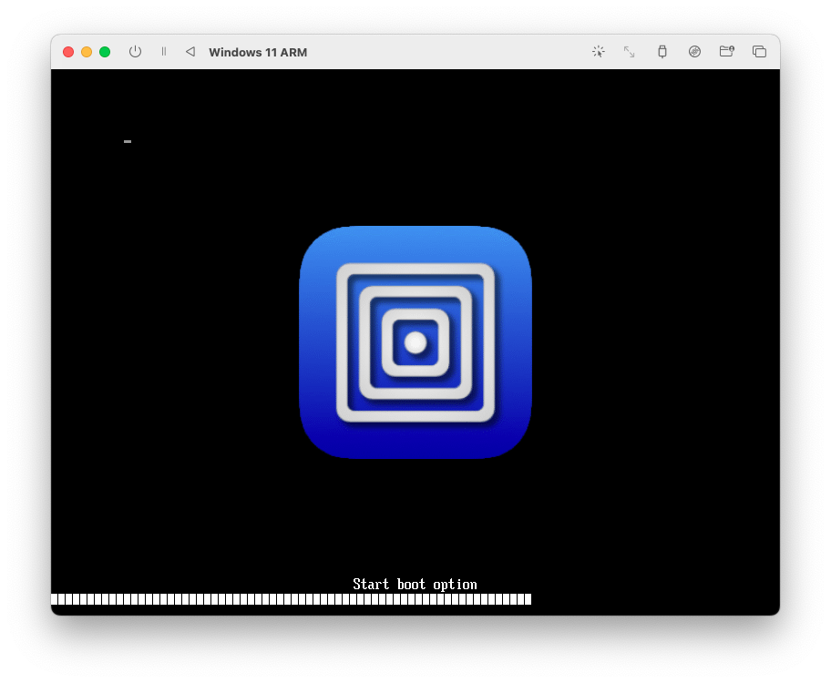Restart the VM with the triangle icon
Screen dimensions: 831x683
[190, 52]
